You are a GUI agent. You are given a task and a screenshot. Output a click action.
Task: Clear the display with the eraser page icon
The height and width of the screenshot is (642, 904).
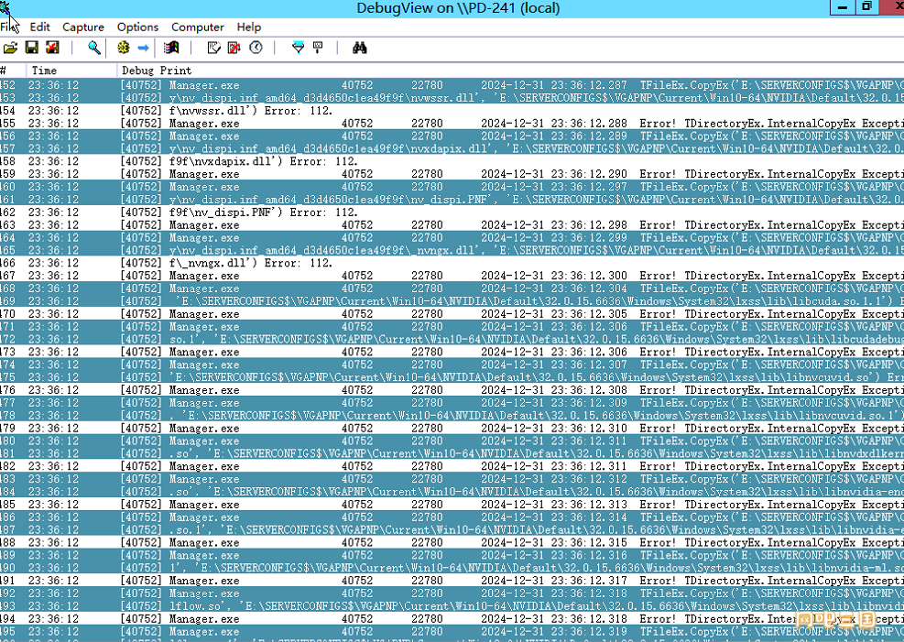[213, 48]
